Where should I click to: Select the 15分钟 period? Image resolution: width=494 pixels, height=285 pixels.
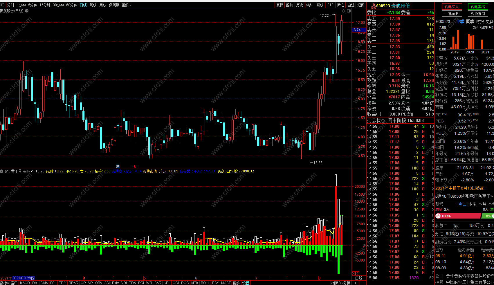pyautogui.click(x=45, y=5)
